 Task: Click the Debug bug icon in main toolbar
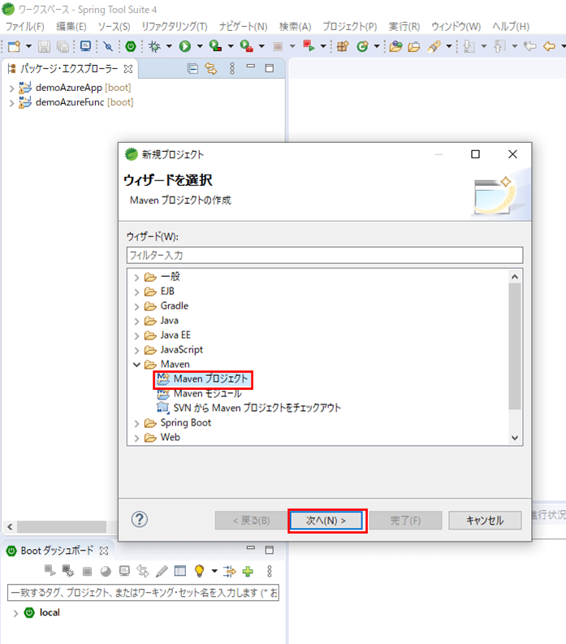tap(153, 46)
